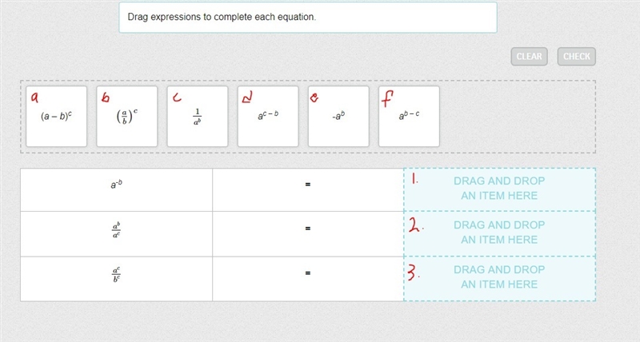
Task: Click the equals sign in the third row
Action: [308, 272]
